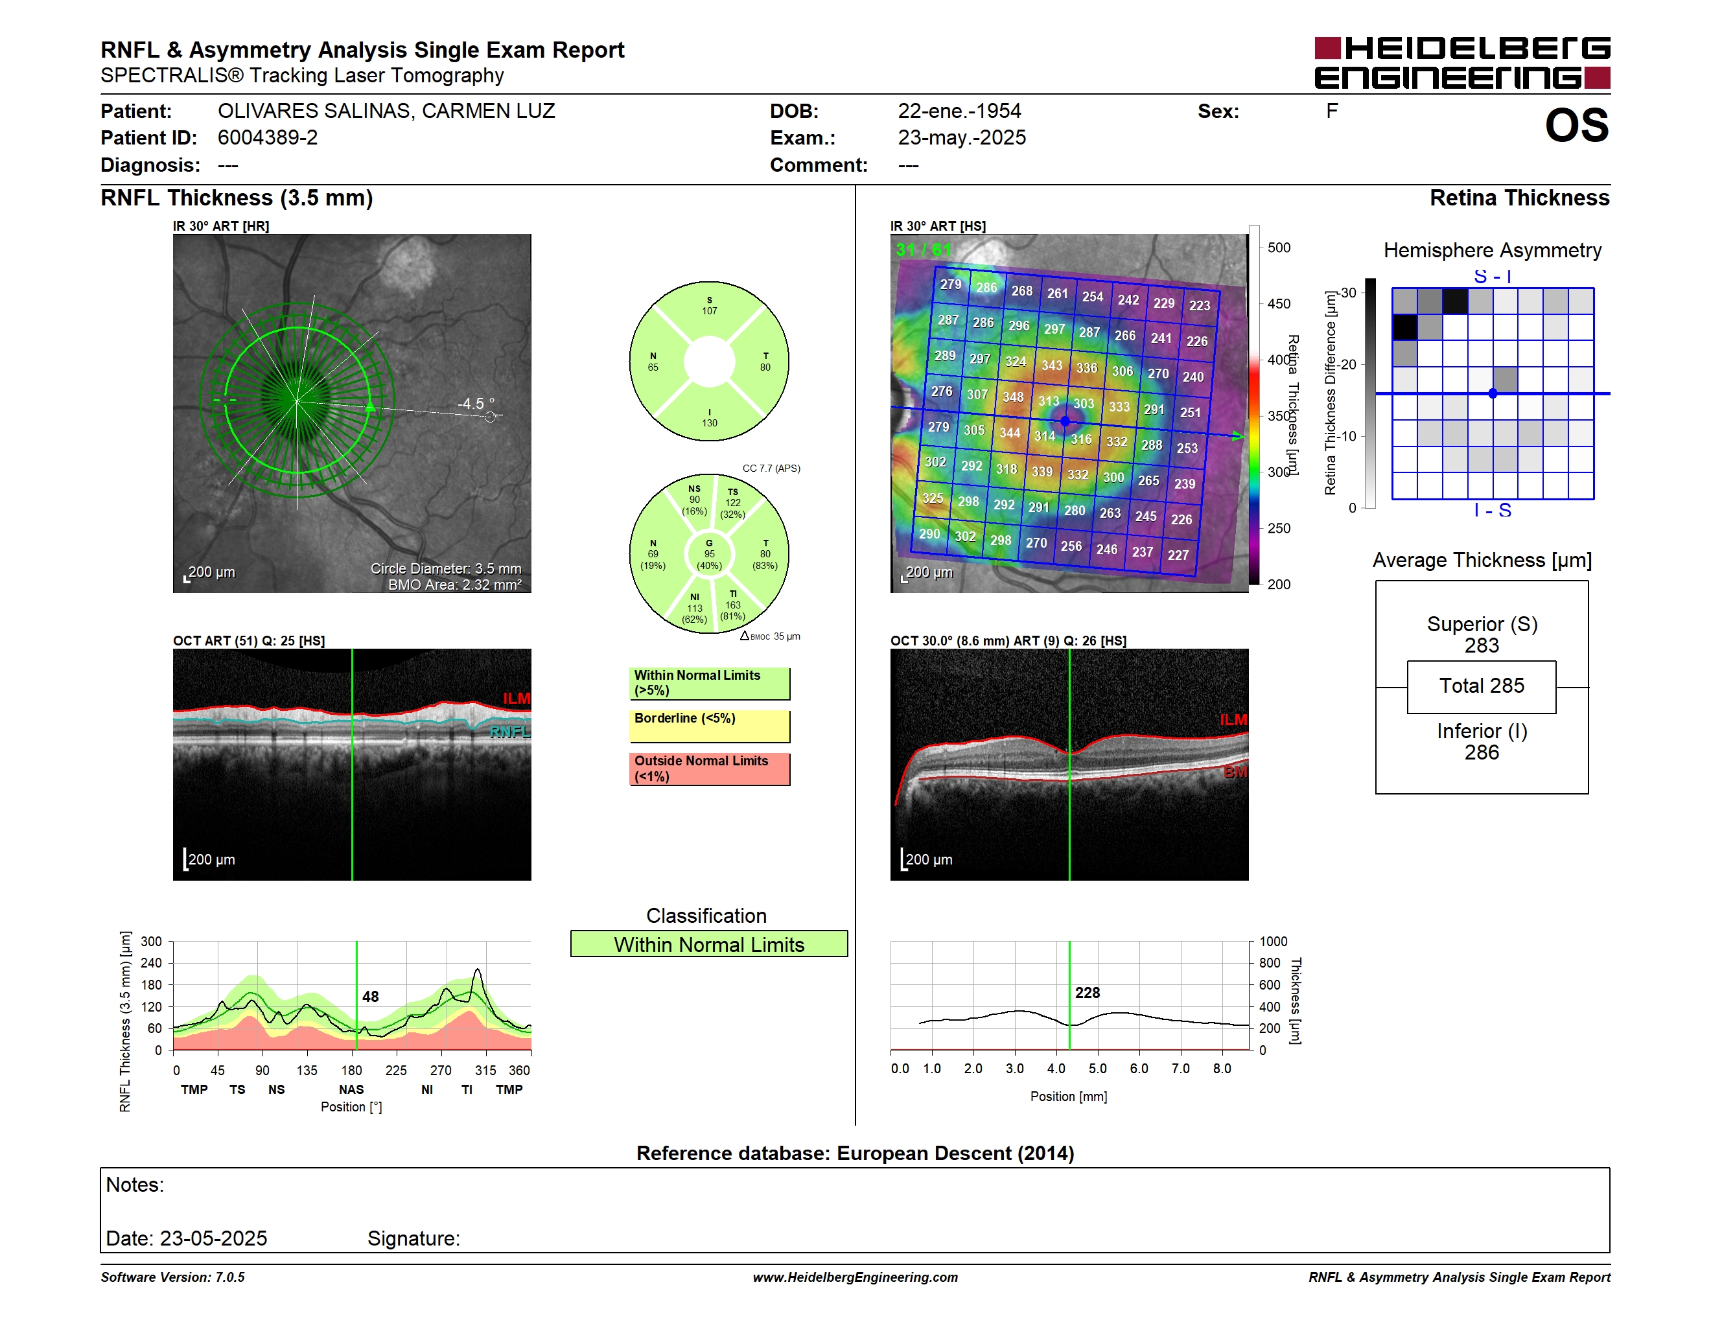Click the grid cell with value 223

pyautogui.click(x=1200, y=305)
